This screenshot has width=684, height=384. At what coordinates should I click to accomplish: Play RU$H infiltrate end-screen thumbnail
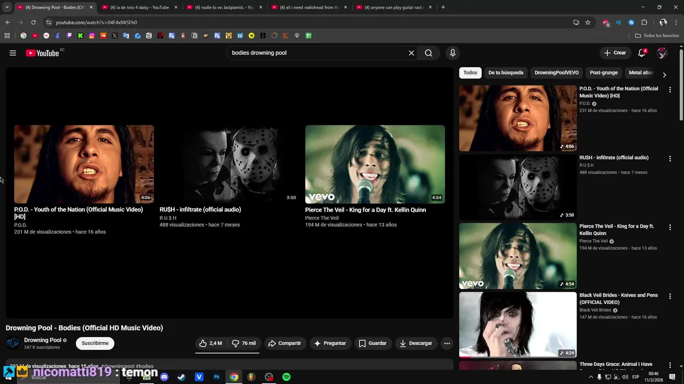click(229, 164)
